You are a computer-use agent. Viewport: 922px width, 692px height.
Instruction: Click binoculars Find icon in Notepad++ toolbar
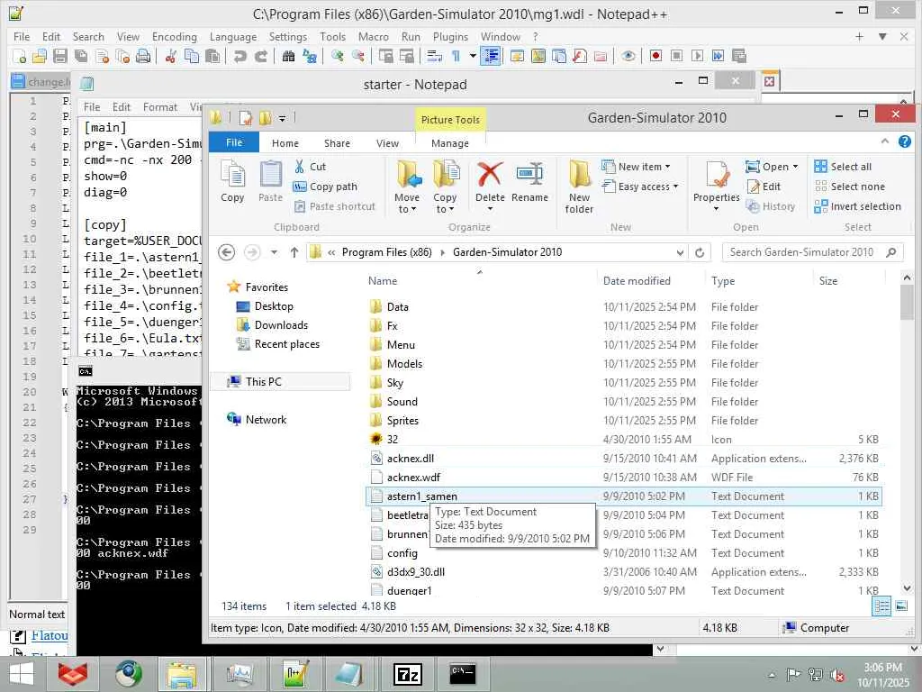288,56
